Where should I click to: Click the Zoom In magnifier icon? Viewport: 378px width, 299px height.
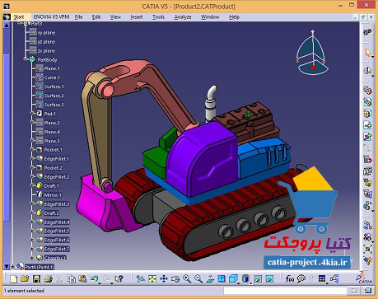click(187, 279)
